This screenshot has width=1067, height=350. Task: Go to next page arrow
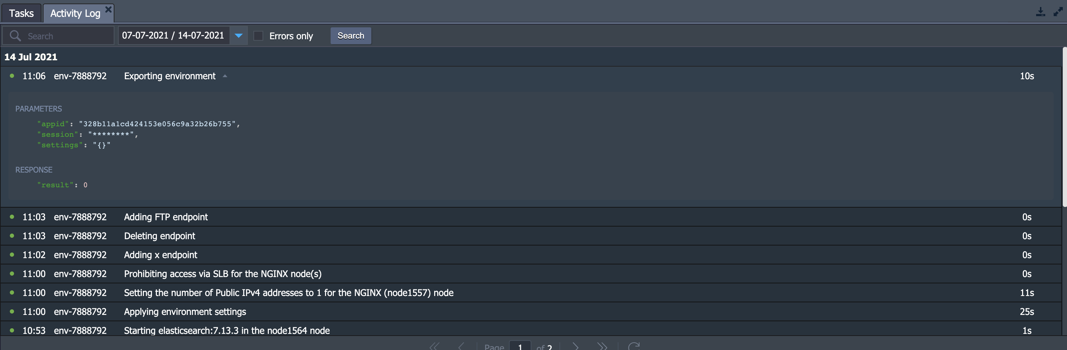576,346
